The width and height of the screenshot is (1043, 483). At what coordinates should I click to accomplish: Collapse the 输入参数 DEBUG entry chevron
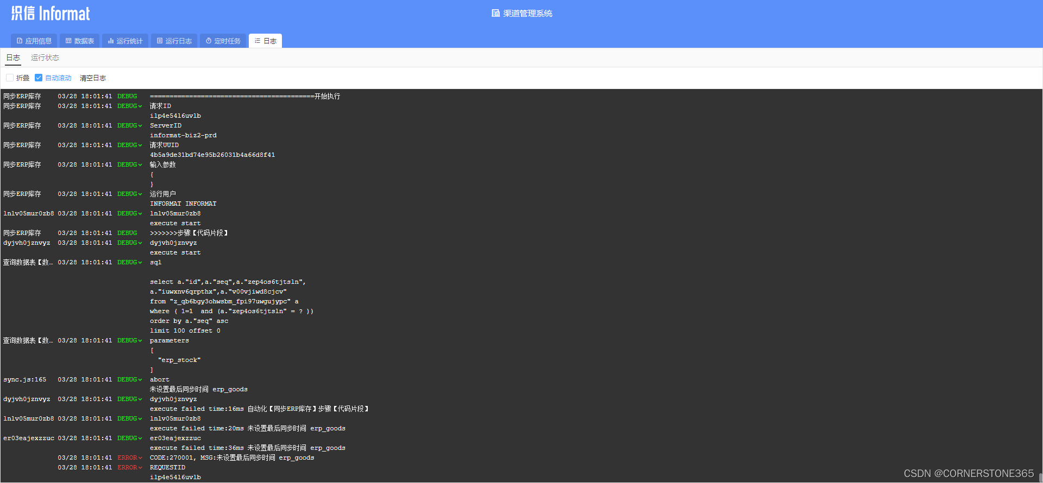[x=140, y=165]
